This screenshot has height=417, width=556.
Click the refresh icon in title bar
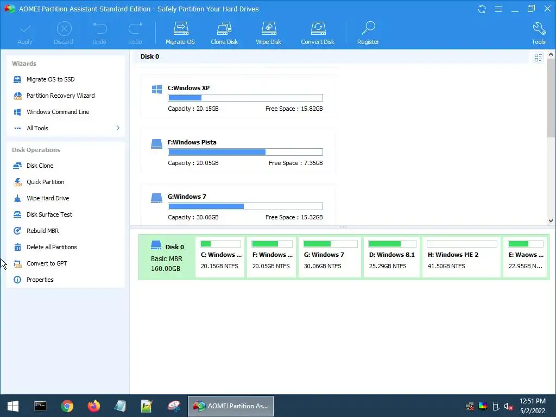(482, 9)
